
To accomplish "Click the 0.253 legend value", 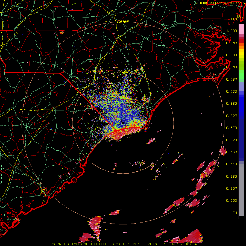I will coord(232,201).
